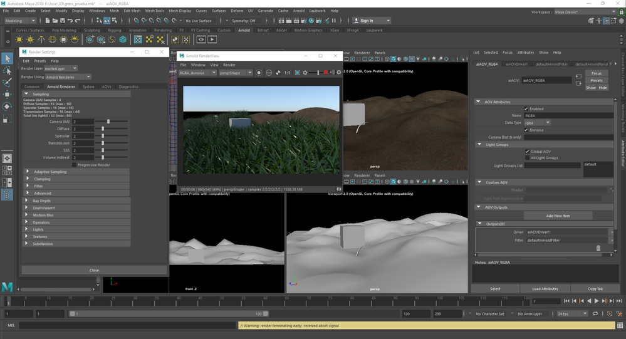Image resolution: width=626 pixels, height=339 pixels.
Task: Check the All Light Groups checkbox
Action: point(528,158)
